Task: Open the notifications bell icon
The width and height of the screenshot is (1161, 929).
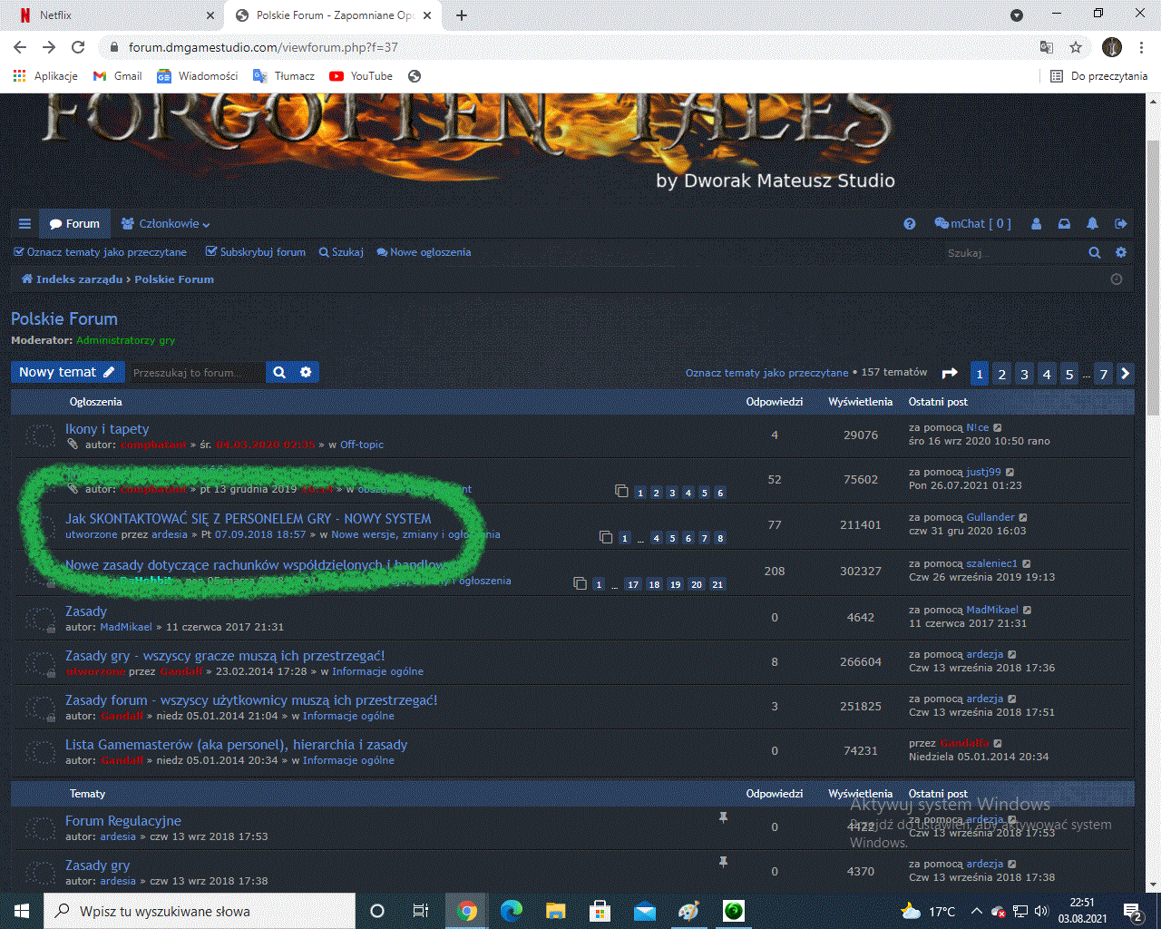Action: click(x=1093, y=224)
